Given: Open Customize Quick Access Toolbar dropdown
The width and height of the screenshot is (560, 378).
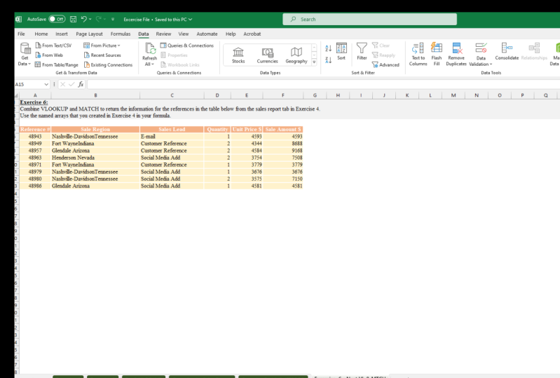Looking at the screenshot, I should pyautogui.click(x=113, y=20).
